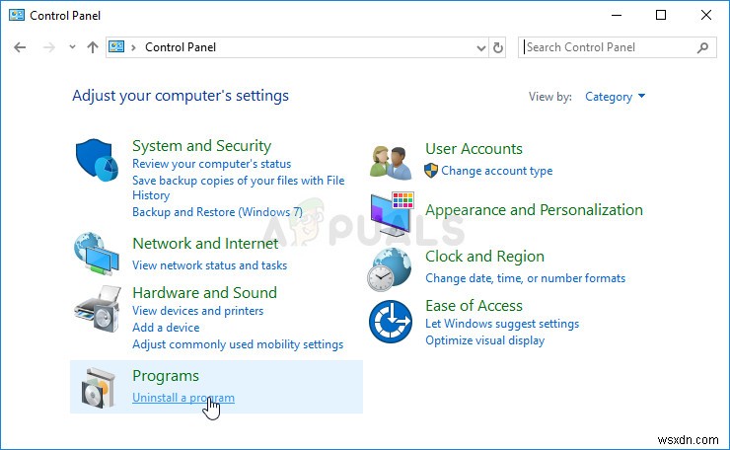Expand the address bar history dropdown
Screen dimensions: 730x450
pos(480,47)
